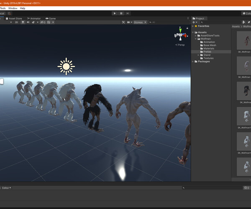Open the console Editor dropdown
The image size is (251, 209).
click(6, 188)
